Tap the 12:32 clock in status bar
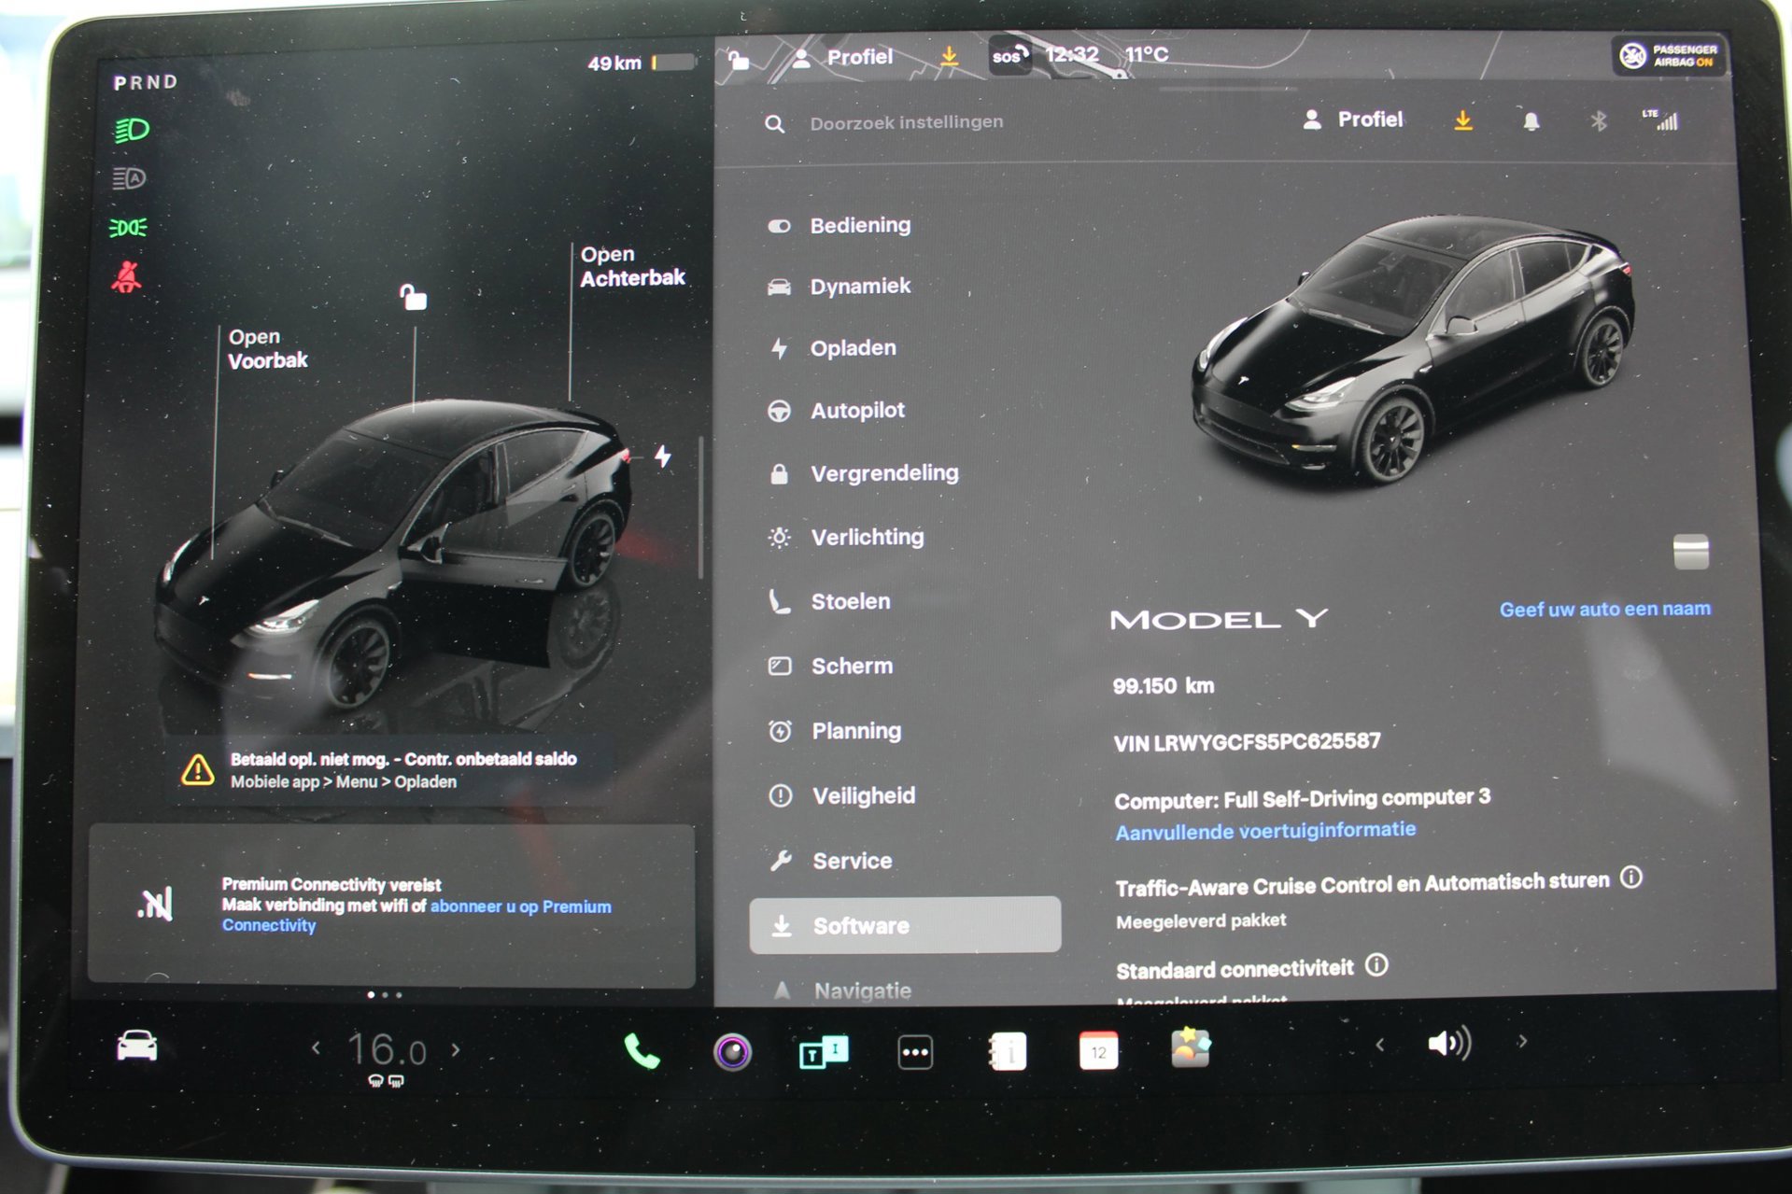Image resolution: width=1792 pixels, height=1194 pixels. [x=1072, y=54]
